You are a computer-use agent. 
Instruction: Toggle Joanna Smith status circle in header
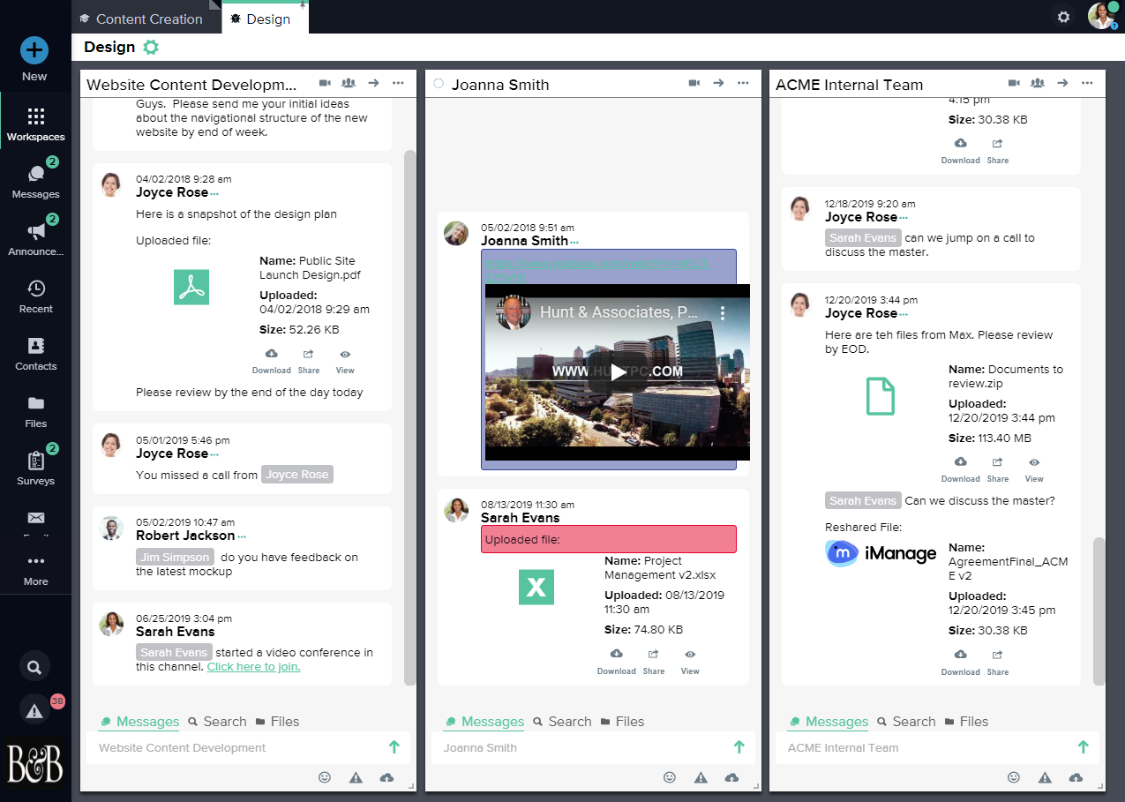[x=439, y=84]
